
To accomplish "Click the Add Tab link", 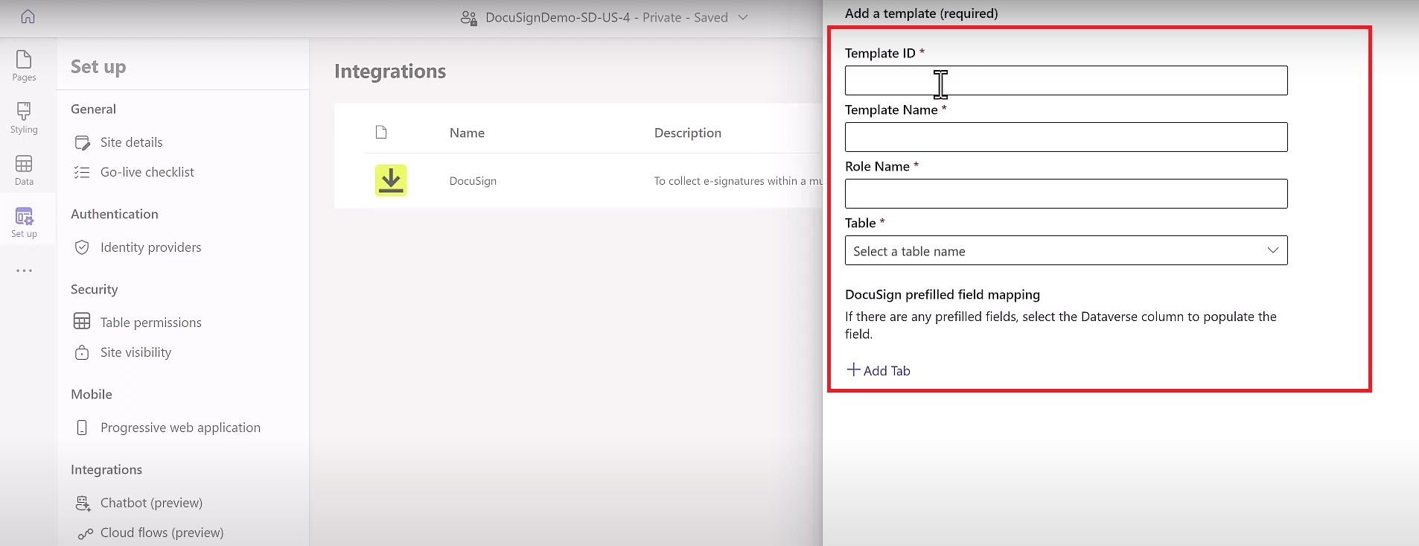I will (878, 370).
